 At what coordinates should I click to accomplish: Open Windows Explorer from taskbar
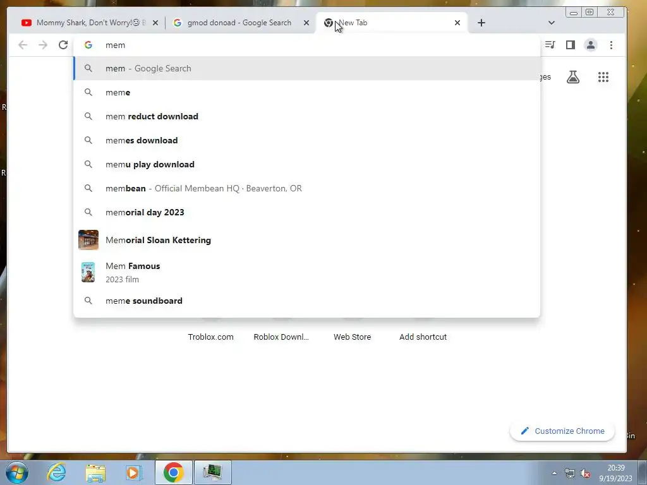pos(95,472)
